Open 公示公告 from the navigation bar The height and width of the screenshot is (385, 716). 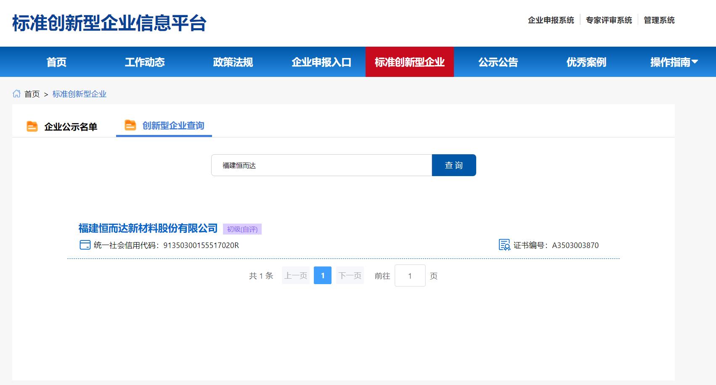(x=498, y=62)
